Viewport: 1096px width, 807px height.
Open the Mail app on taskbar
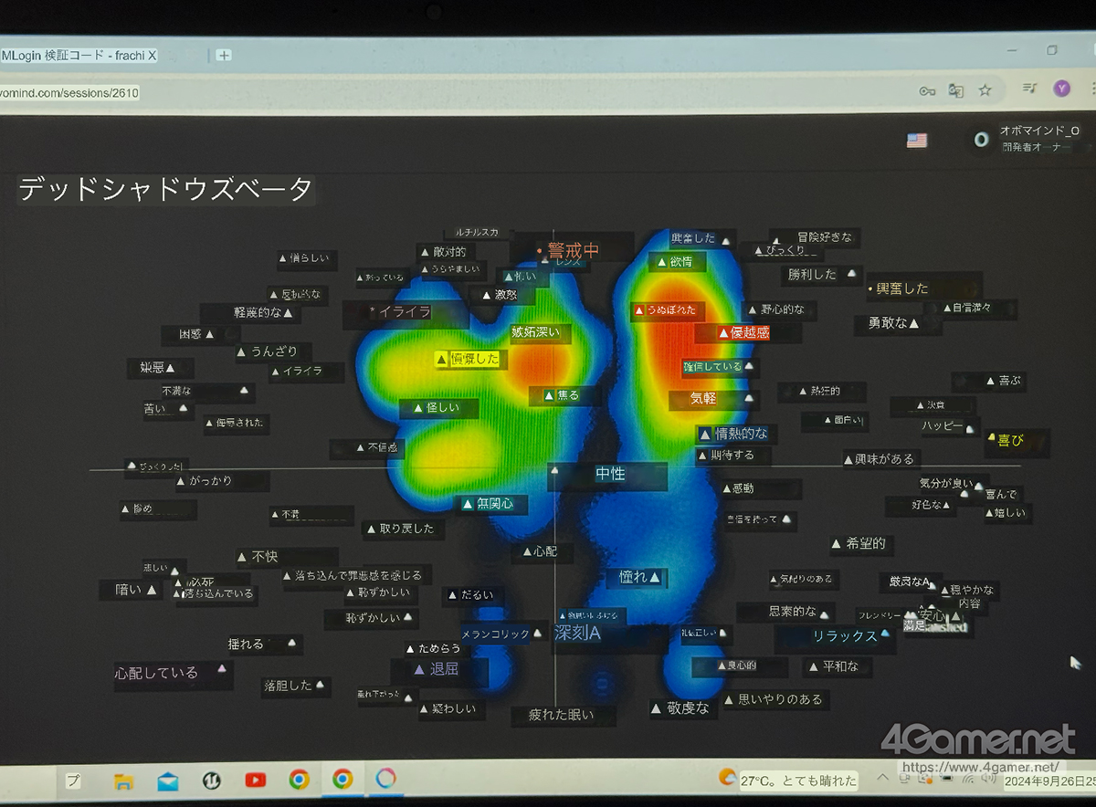point(168,781)
